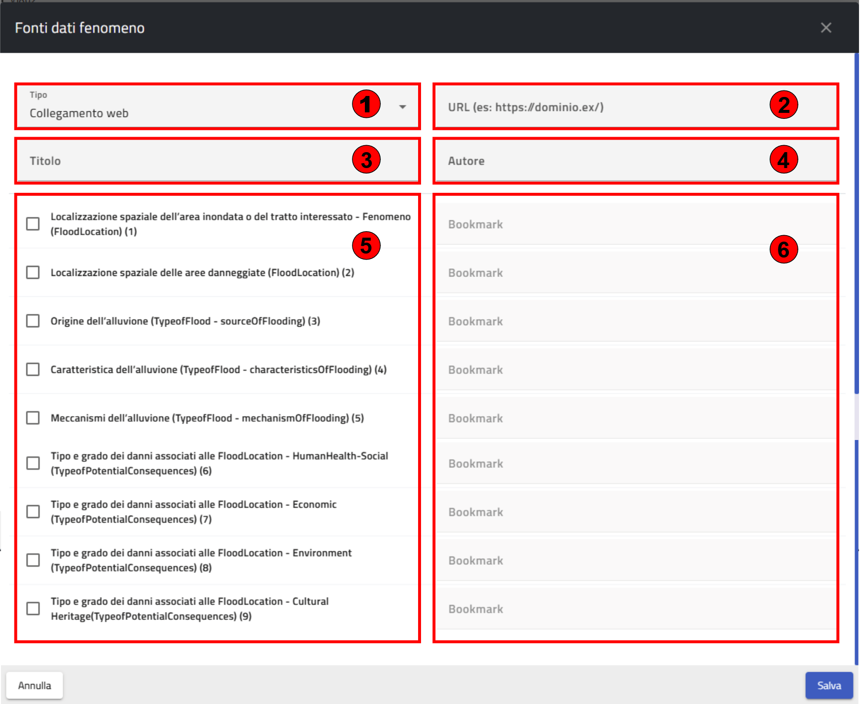Select Caratteristica dell'alluvione checkbox

pyautogui.click(x=33, y=369)
